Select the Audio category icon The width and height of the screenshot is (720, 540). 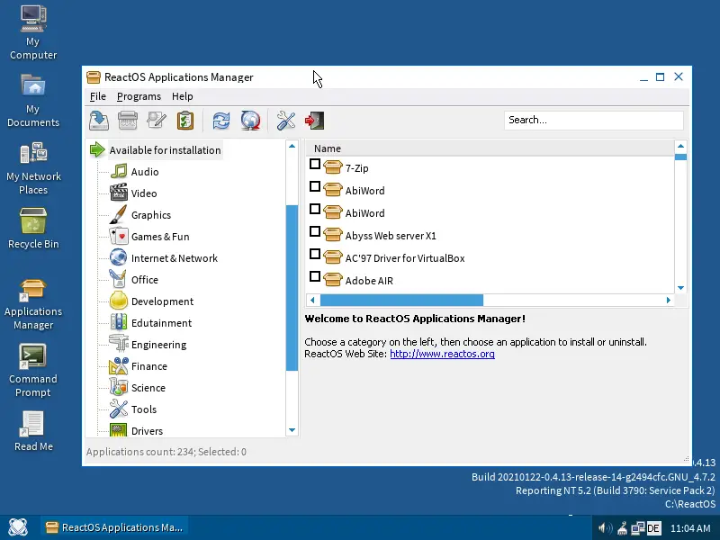pos(119,171)
